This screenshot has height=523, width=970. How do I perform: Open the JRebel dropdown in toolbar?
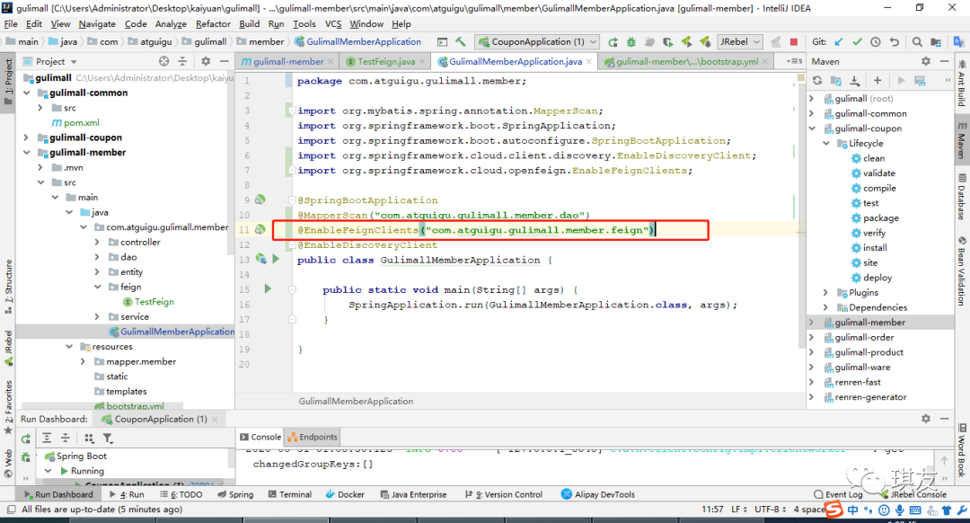click(x=740, y=42)
